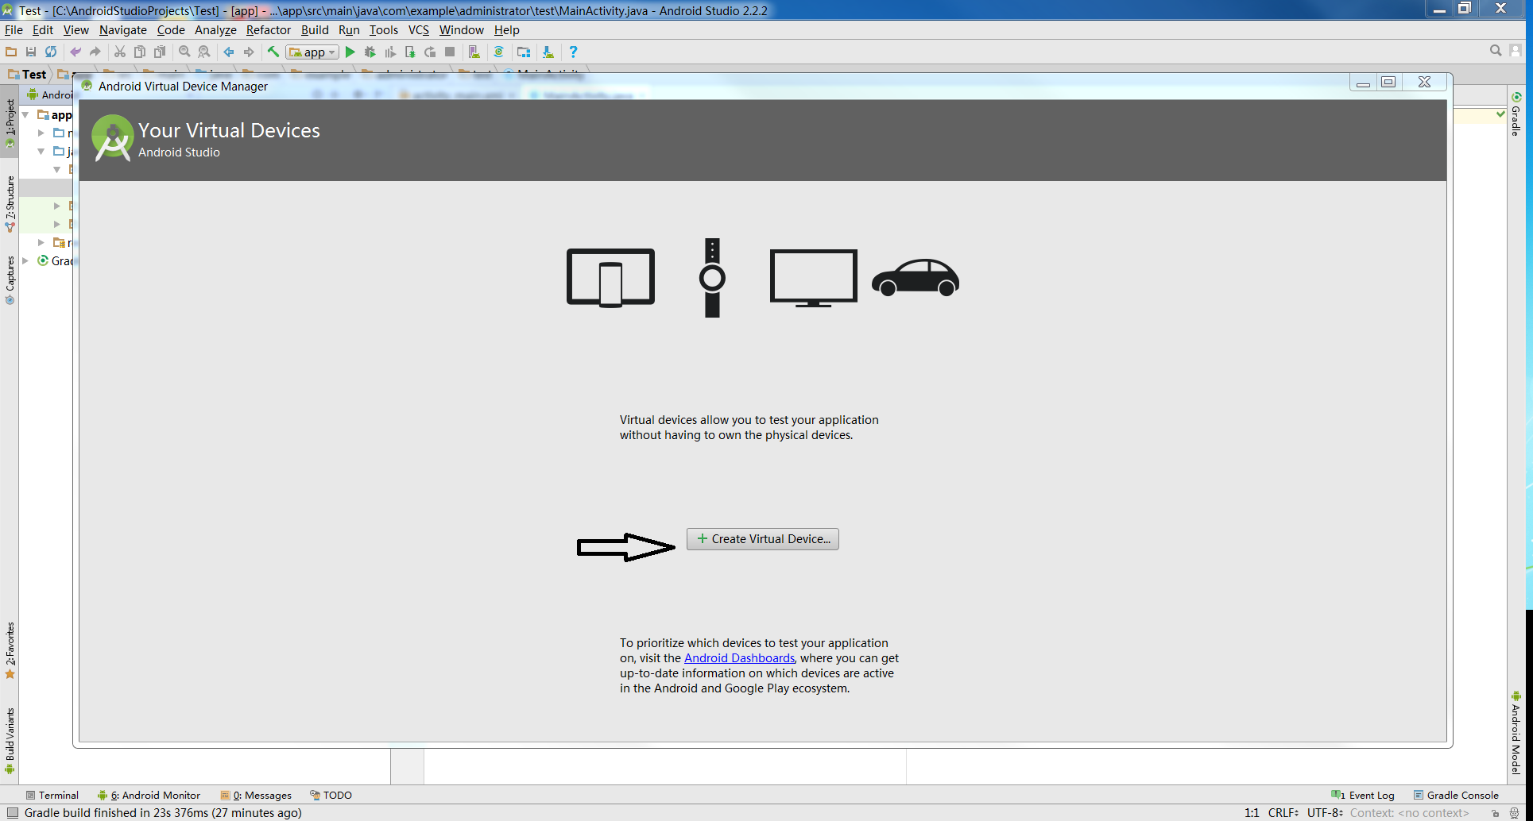
Task: Open the Tools menu
Action: pos(384,30)
